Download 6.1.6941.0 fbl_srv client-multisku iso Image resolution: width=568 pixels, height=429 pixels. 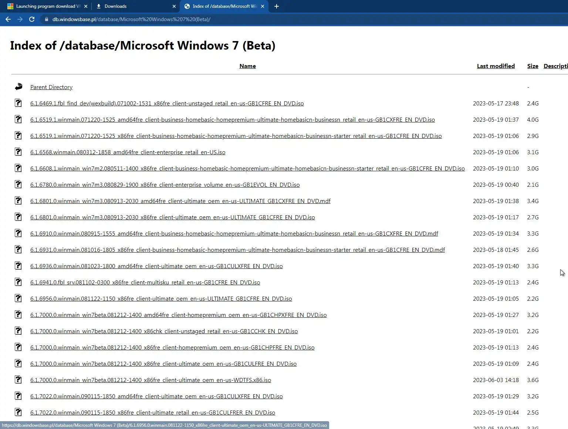pyautogui.click(x=145, y=283)
